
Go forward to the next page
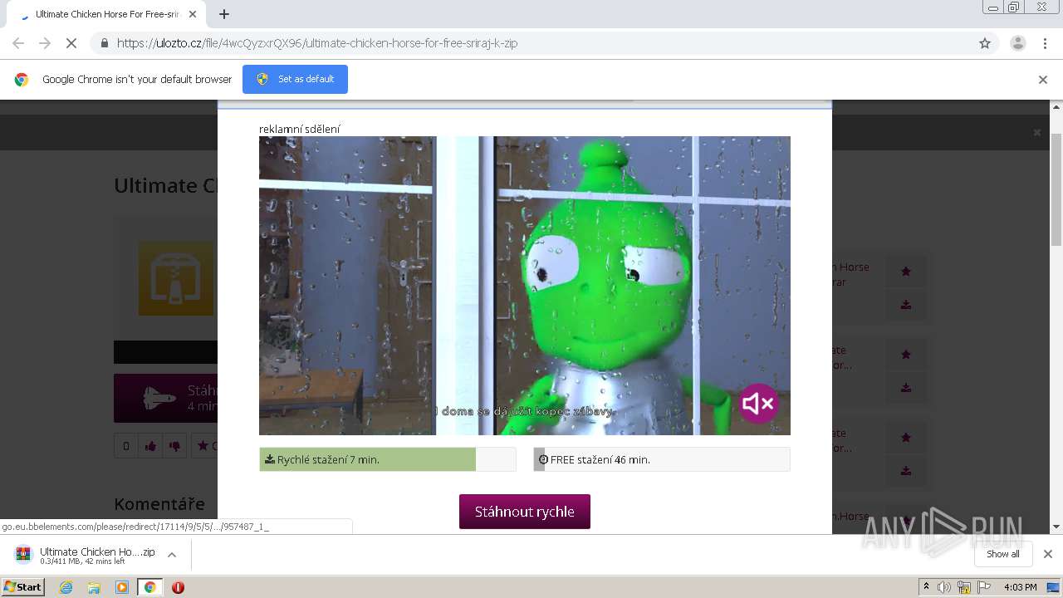tap(45, 43)
